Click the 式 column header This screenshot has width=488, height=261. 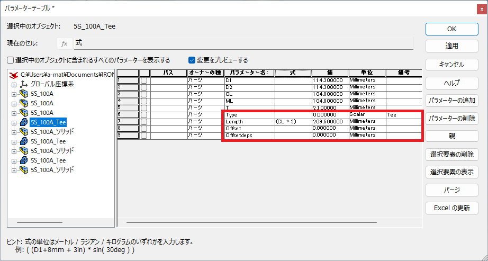(x=293, y=73)
